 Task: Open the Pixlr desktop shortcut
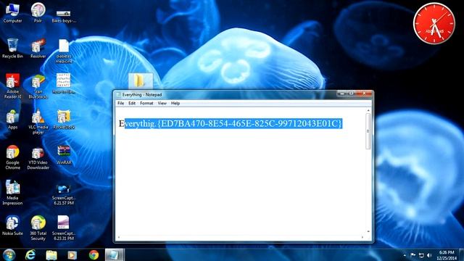point(38,13)
